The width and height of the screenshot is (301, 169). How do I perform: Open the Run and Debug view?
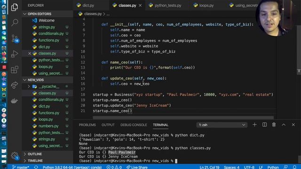click(15, 54)
